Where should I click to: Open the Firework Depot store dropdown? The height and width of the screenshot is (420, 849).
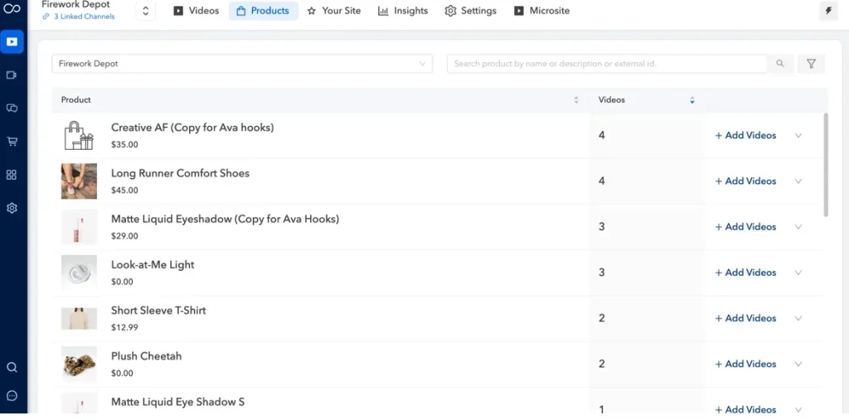(x=242, y=63)
